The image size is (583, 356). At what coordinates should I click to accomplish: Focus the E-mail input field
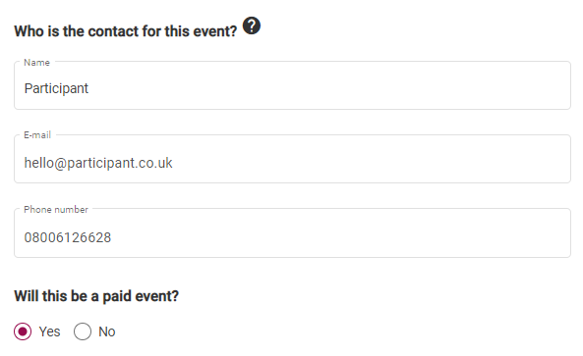[x=292, y=159]
